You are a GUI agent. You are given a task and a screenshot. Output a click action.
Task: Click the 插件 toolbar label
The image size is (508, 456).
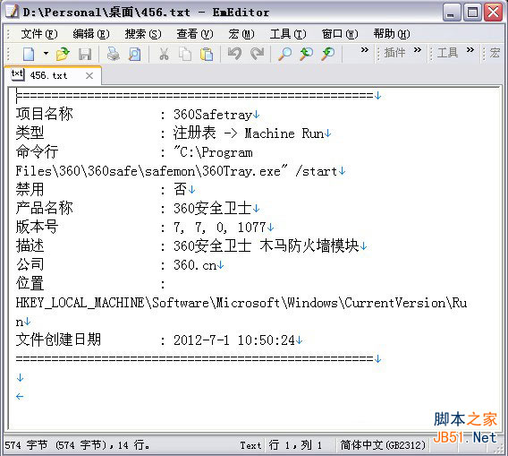pyautogui.click(x=394, y=53)
